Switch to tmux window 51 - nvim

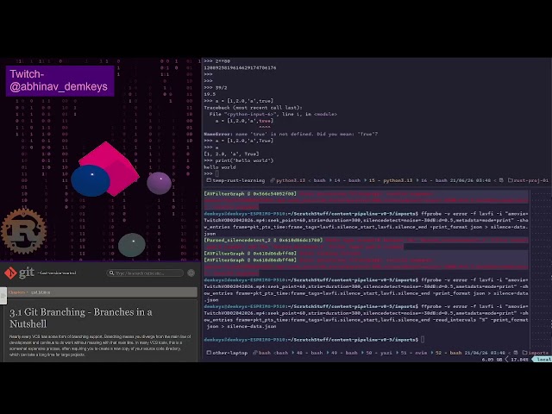414,353
